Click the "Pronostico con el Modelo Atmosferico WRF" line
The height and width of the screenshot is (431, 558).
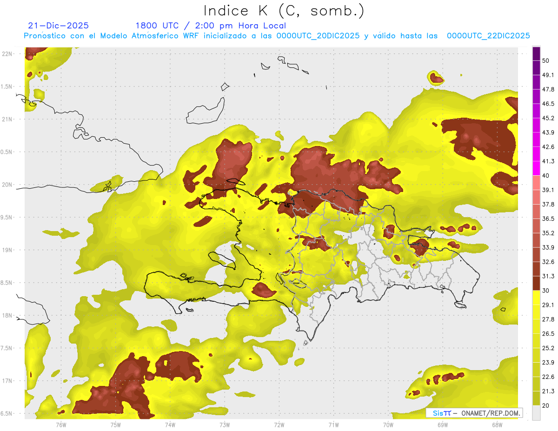[x=277, y=36]
